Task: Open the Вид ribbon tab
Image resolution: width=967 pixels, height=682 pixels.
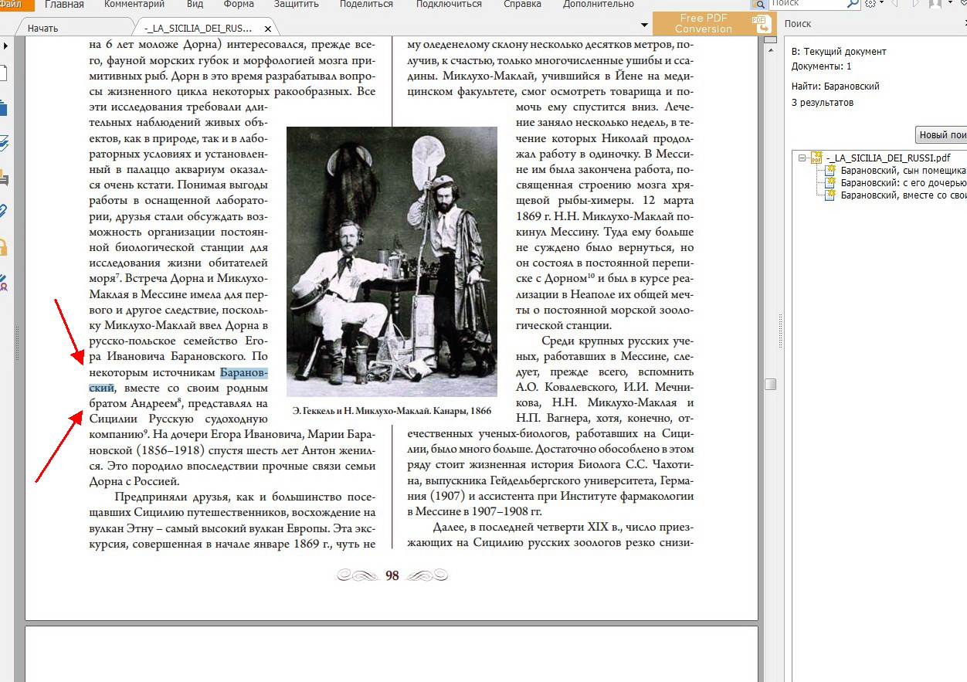Action: pos(195,4)
